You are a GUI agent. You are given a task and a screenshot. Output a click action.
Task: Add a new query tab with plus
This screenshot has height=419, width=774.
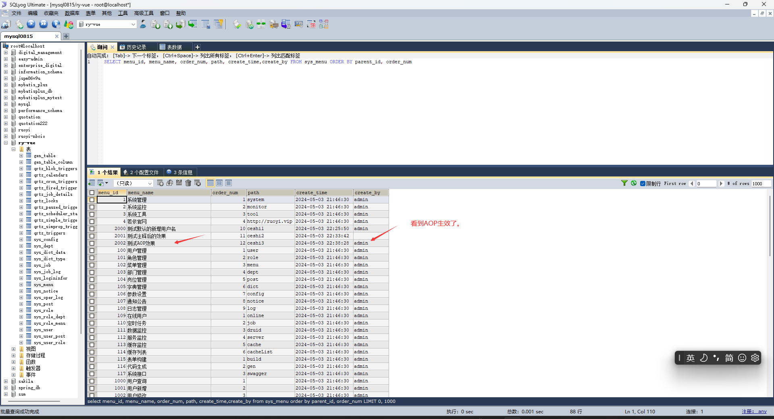(198, 47)
